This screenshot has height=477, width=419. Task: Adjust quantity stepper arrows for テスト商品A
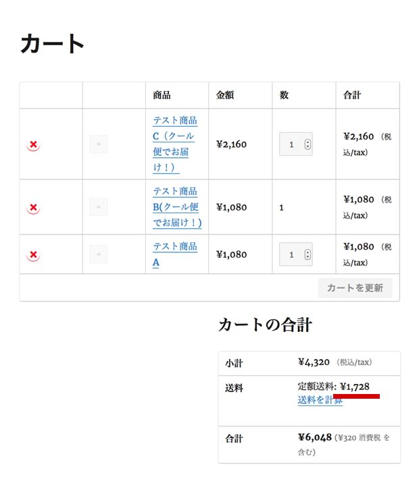point(307,254)
